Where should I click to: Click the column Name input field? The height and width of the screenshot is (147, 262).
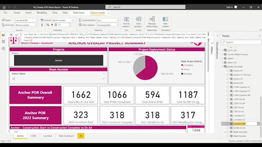26,20
